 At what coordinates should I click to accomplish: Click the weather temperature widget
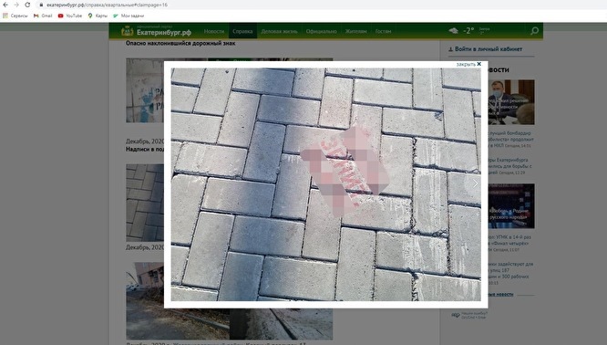(x=468, y=31)
